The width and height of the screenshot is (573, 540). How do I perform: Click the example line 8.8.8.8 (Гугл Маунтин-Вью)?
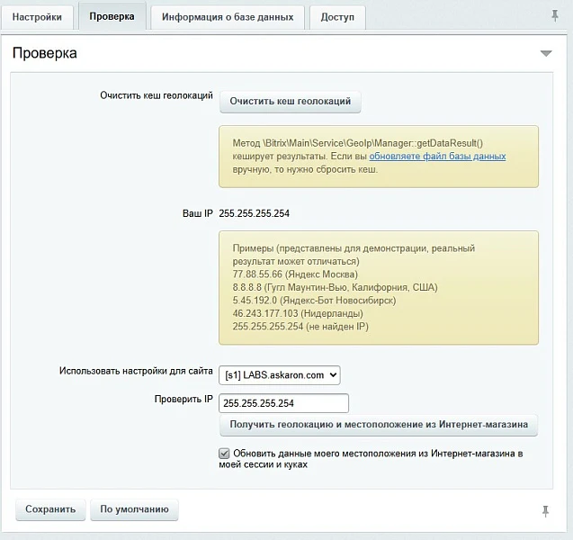336,287
